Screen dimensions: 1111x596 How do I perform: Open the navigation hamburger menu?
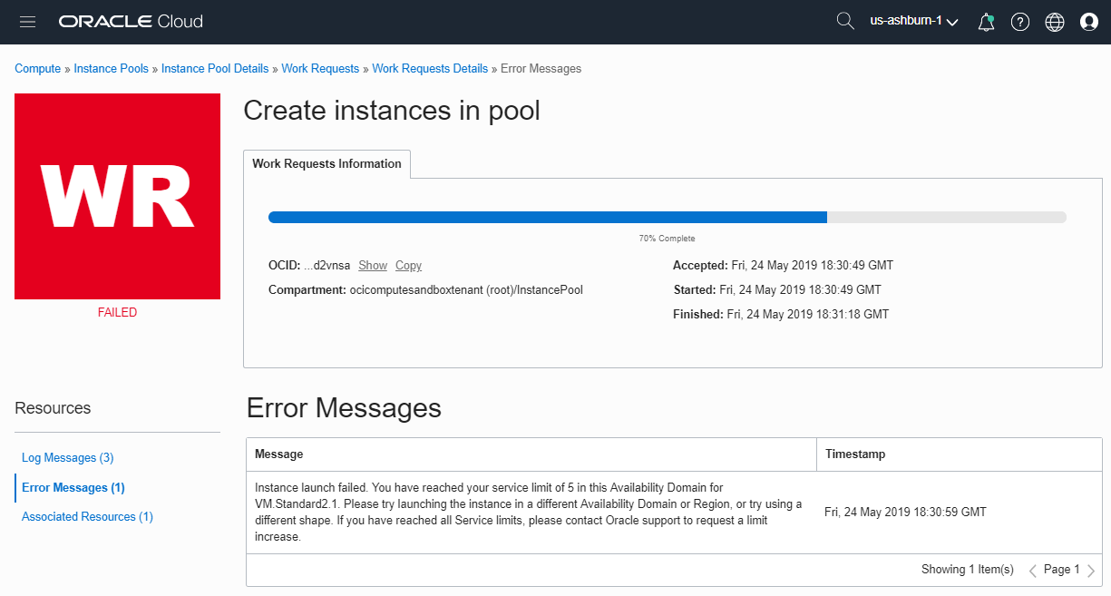[27, 21]
